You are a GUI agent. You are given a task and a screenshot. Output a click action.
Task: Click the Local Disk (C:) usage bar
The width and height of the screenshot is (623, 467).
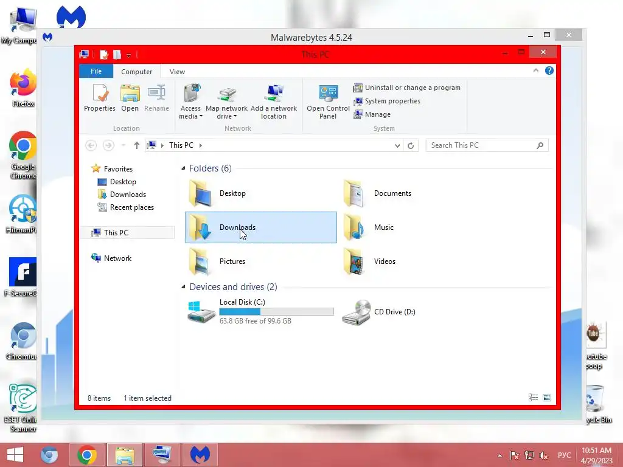(277, 312)
